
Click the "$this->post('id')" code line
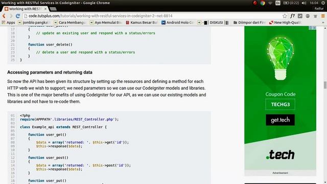(x=83, y=166)
